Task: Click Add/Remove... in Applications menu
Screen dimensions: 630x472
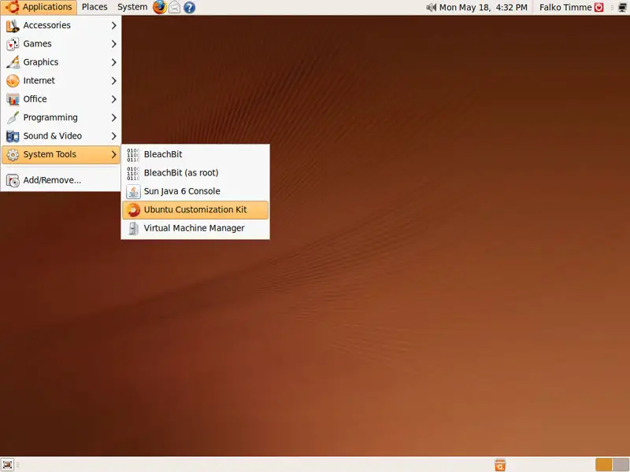Action: point(61,180)
